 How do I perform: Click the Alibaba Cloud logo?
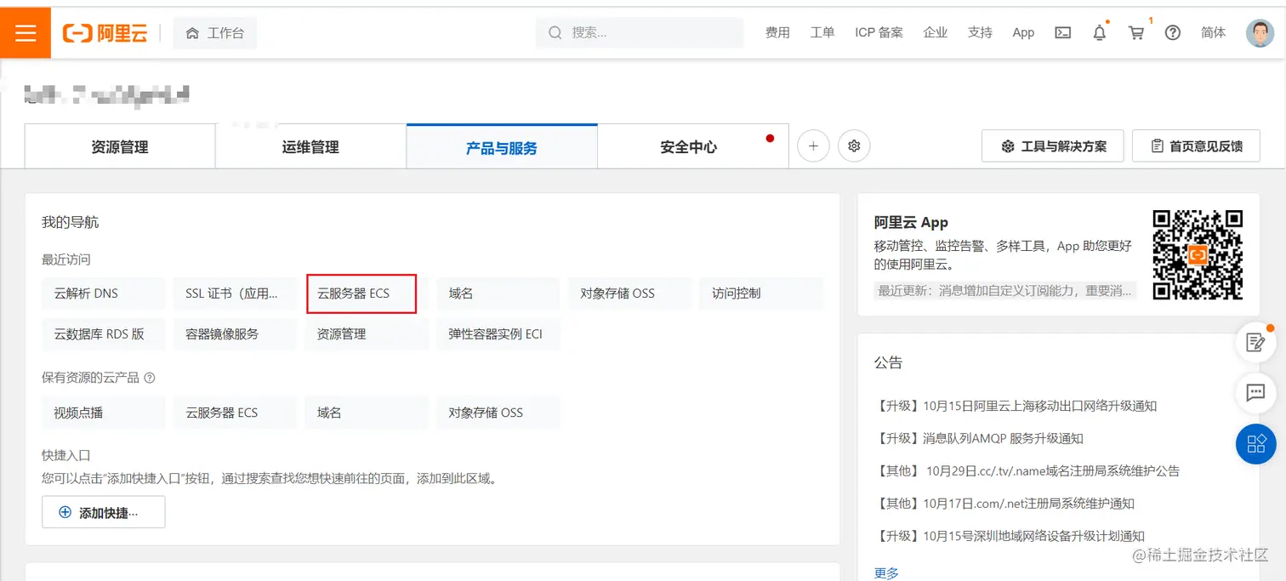click(105, 33)
